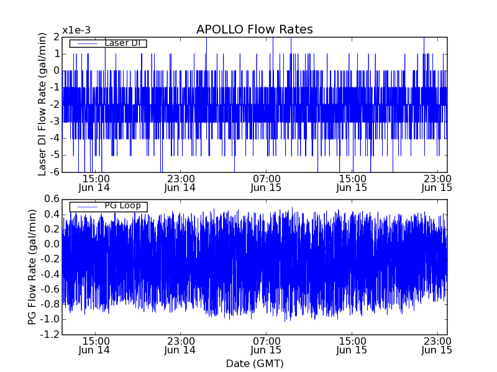Click the APOLLO Flow Rates chart title
Image resolution: width=497 pixels, height=372 pixels.
click(254, 30)
